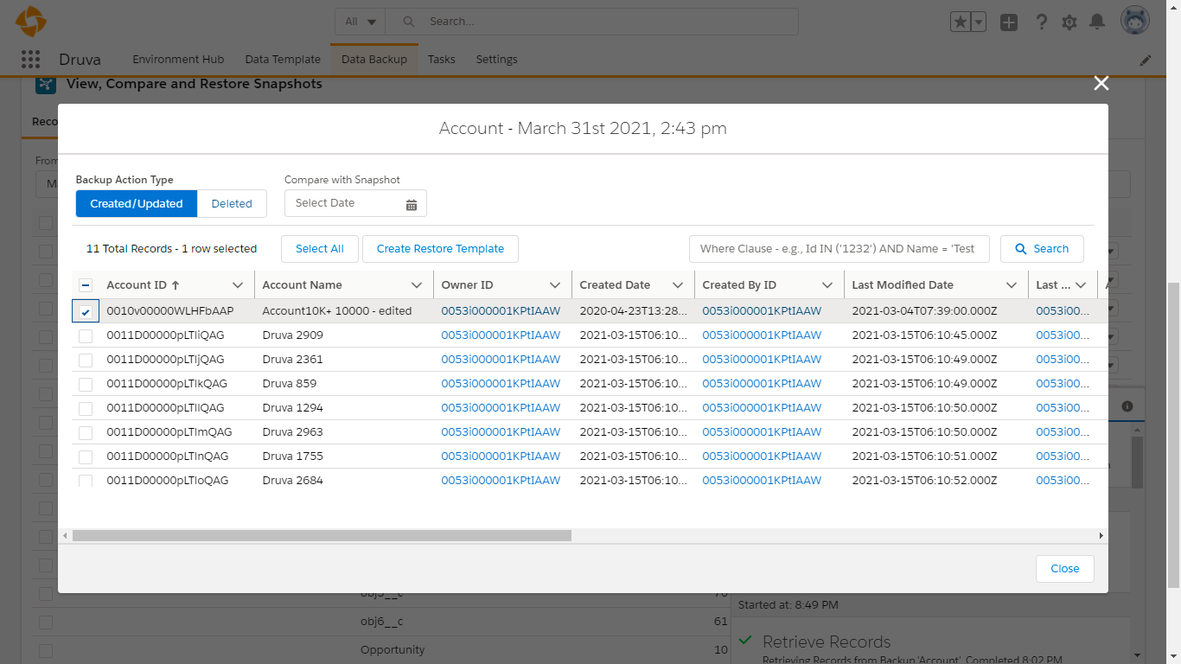Viewport: 1181px width, 664px height.
Task: Click the Account ID 0010v00000WLHFbAAP cell
Action: (x=170, y=311)
